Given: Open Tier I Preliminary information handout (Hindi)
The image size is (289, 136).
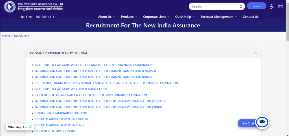Looking at the screenshot, I should point(98,107).
